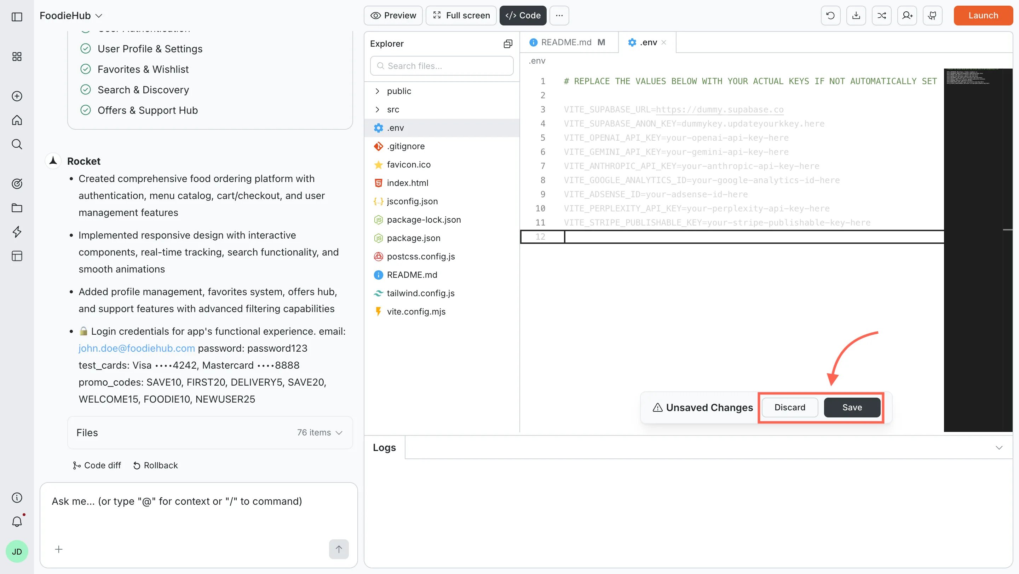Click the Launch button

coord(983,16)
